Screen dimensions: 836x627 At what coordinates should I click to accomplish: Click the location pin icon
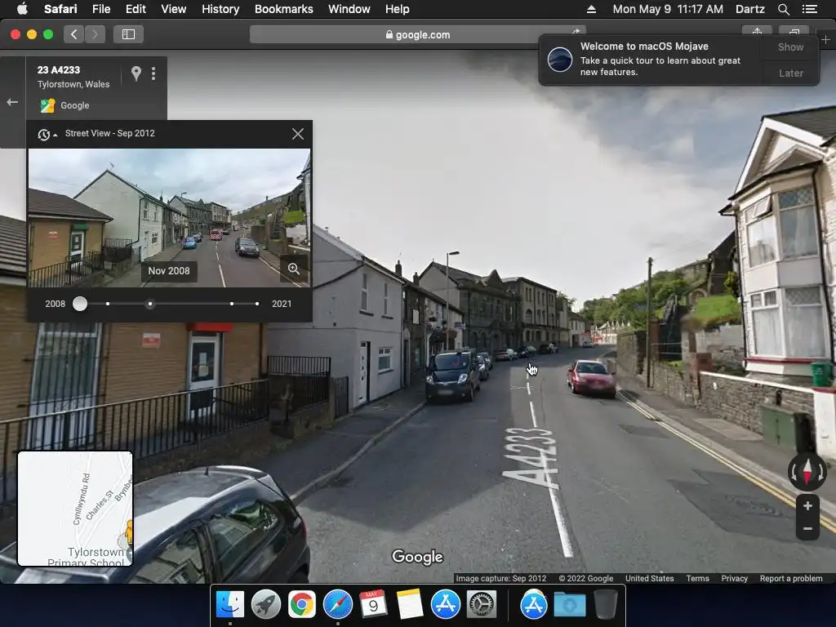point(136,73)
